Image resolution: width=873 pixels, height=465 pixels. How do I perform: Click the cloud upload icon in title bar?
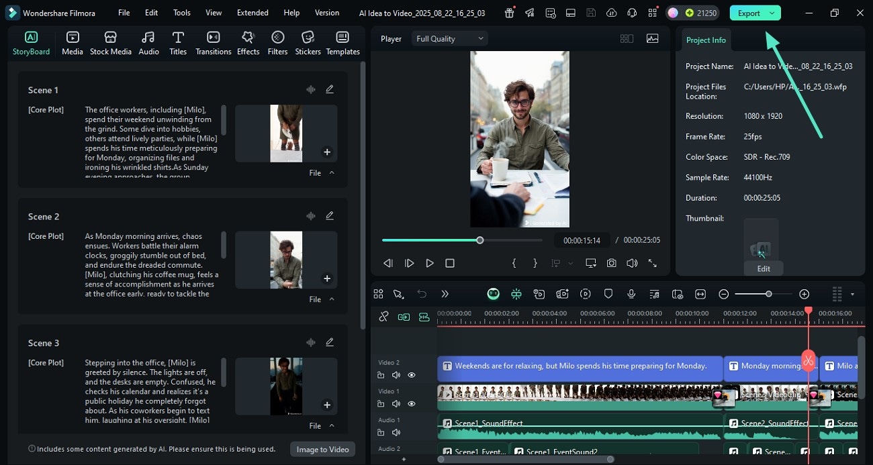(611, 13)
